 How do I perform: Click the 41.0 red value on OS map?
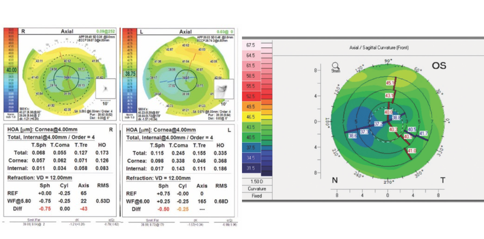tap(412, 151)
